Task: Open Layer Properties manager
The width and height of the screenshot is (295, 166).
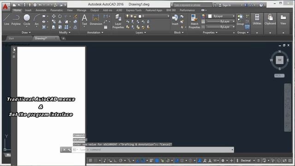Action: click(x=118, y=21)
